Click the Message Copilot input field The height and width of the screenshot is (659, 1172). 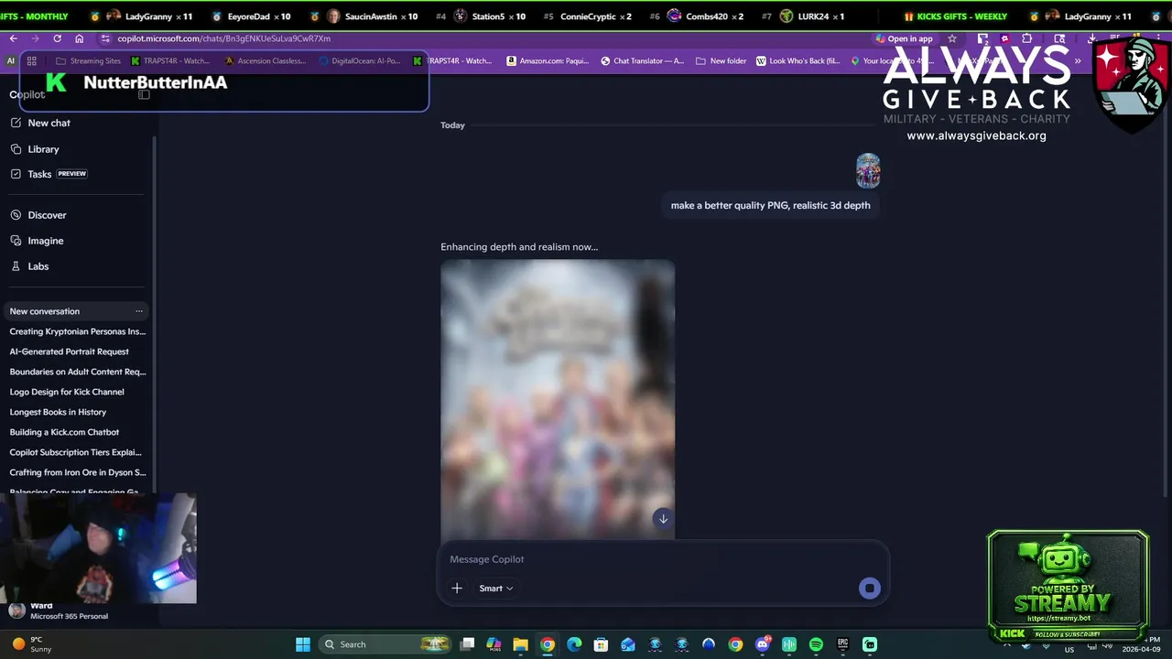pyautogui.click(x=663, y=559)
